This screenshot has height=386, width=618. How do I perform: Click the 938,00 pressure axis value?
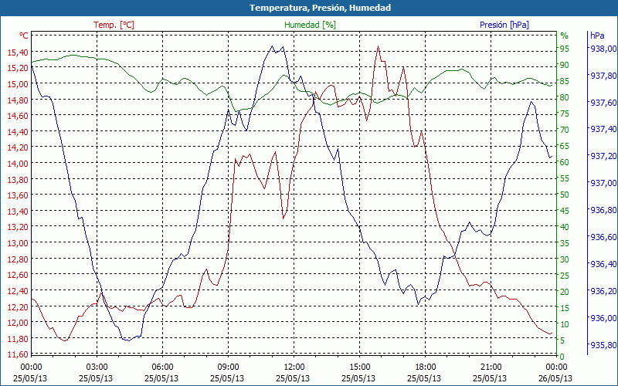click(603, 49)
